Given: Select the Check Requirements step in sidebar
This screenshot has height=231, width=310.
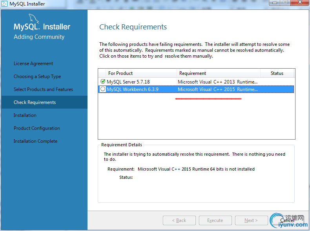Looking at the screenshot, I should point(44,102).
